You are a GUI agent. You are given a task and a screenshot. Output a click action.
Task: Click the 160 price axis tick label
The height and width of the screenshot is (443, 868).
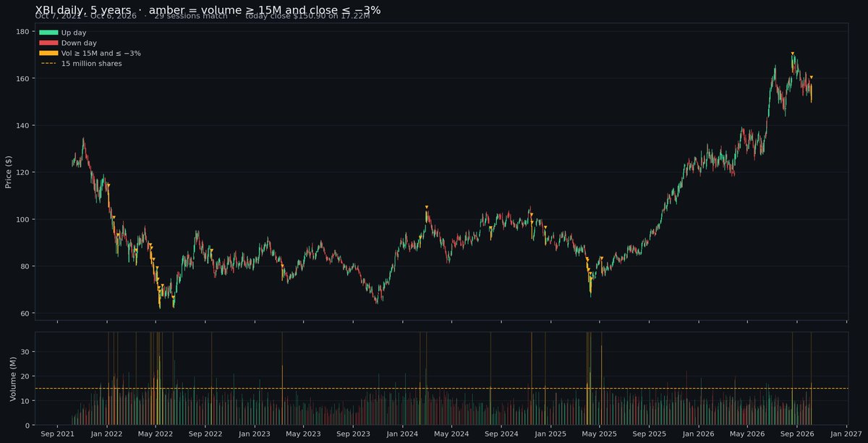pos(22,78)
